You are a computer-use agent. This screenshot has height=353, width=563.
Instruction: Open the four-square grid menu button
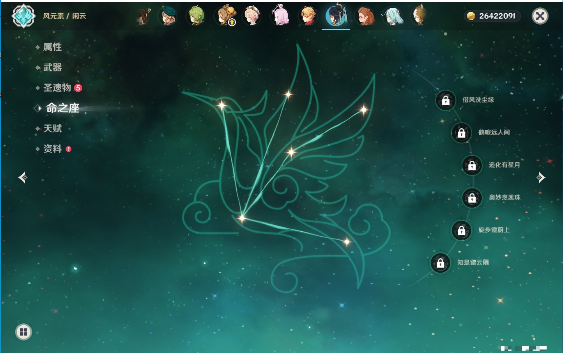(x=23, y=332)
